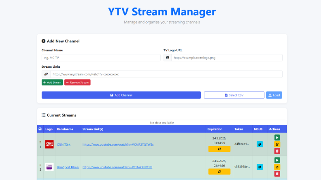Viewport: 321px width, 180px height.
Task: Play the CNN Türk stream
Action: point(277,138)
